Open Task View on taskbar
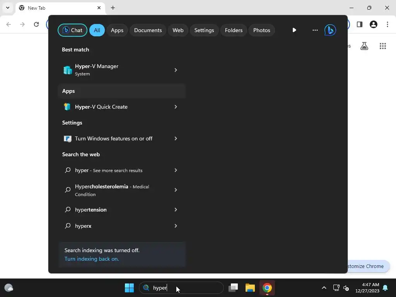396x297 pixels. [x=233, y=288]
